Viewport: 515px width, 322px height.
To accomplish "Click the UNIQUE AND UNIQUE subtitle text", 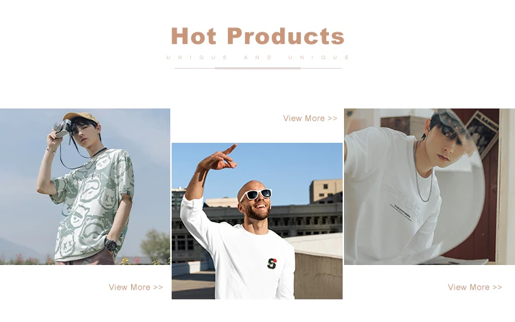I will 257,58.
